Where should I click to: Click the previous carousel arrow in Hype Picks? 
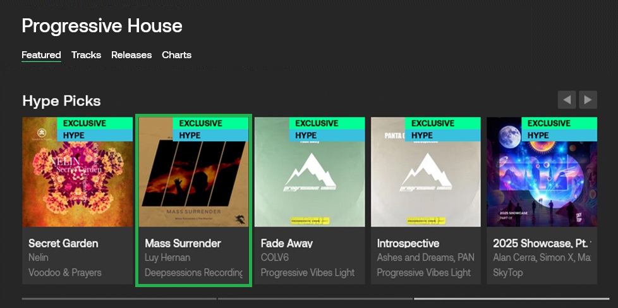tap(567, 100)
